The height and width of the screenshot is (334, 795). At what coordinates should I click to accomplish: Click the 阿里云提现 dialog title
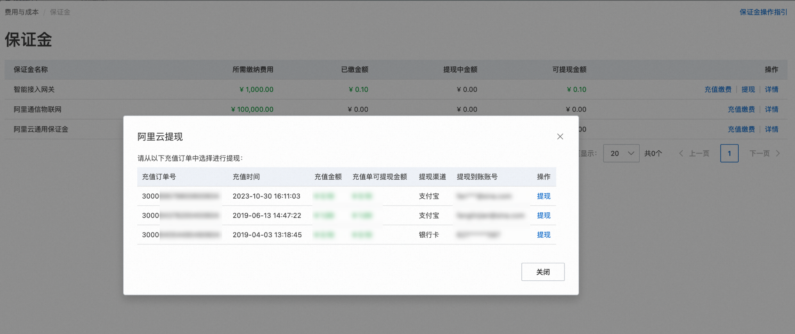coord(160,137)
